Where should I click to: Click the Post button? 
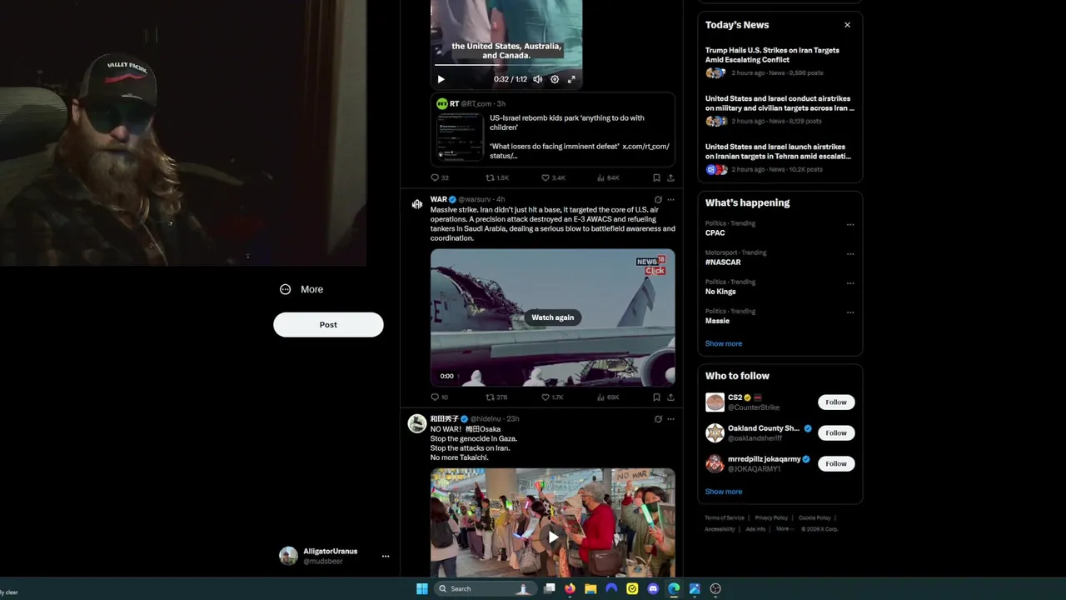coord(328,325)
